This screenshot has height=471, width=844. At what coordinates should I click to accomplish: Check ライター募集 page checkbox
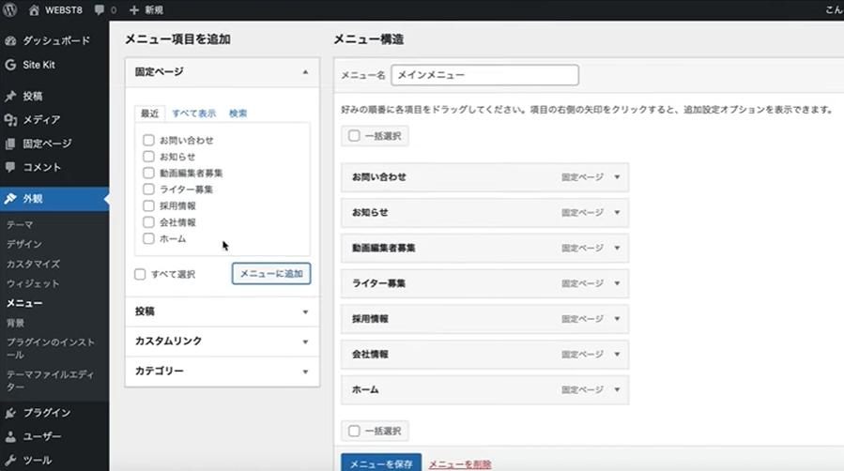tap(148, 190)
